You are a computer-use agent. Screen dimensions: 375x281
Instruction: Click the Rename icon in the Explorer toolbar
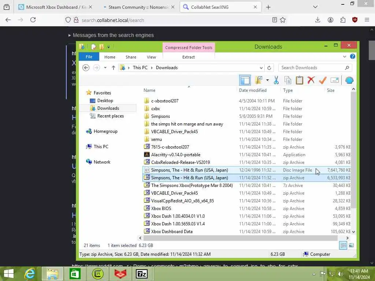click(335, 80)
